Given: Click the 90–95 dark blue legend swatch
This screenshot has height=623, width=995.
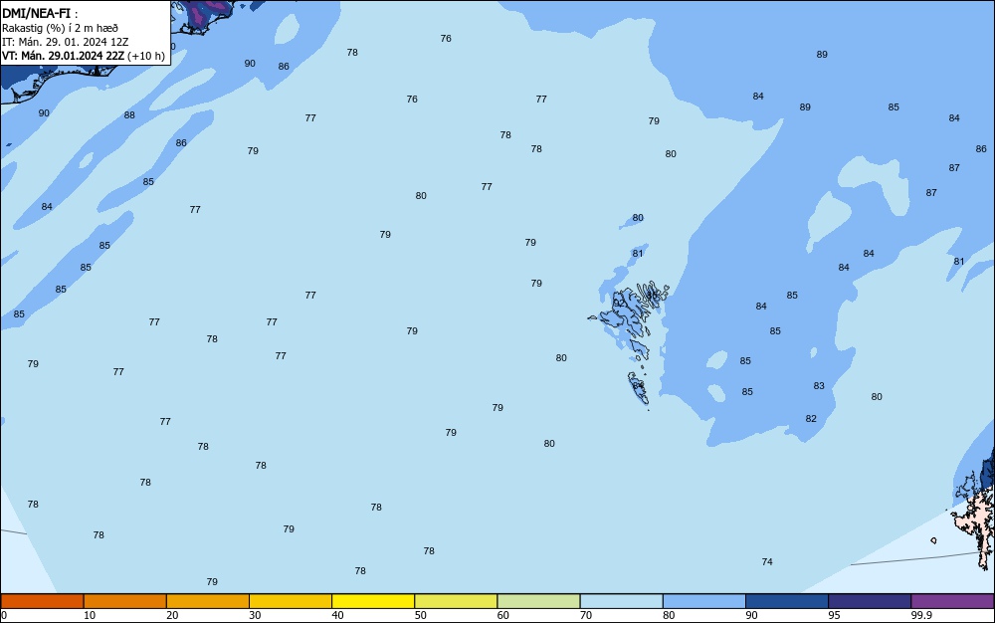Looking at the screenshot, I should (787, 601).
